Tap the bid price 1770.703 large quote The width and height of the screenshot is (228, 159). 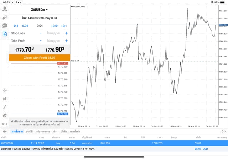pos(24,49)
